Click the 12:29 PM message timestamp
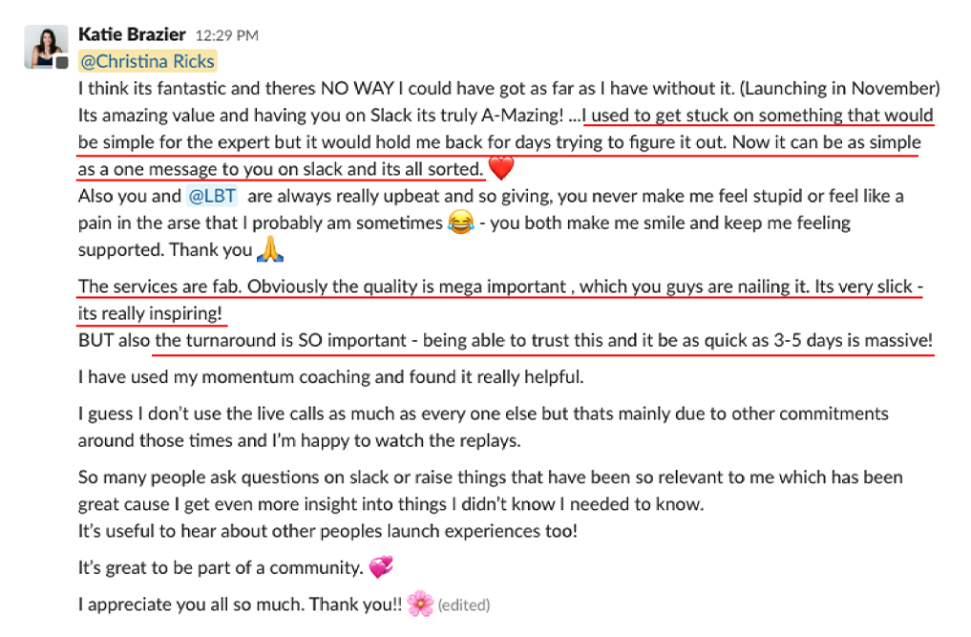Viewport: 971px width, 637px height. click(x=226, y=36)
